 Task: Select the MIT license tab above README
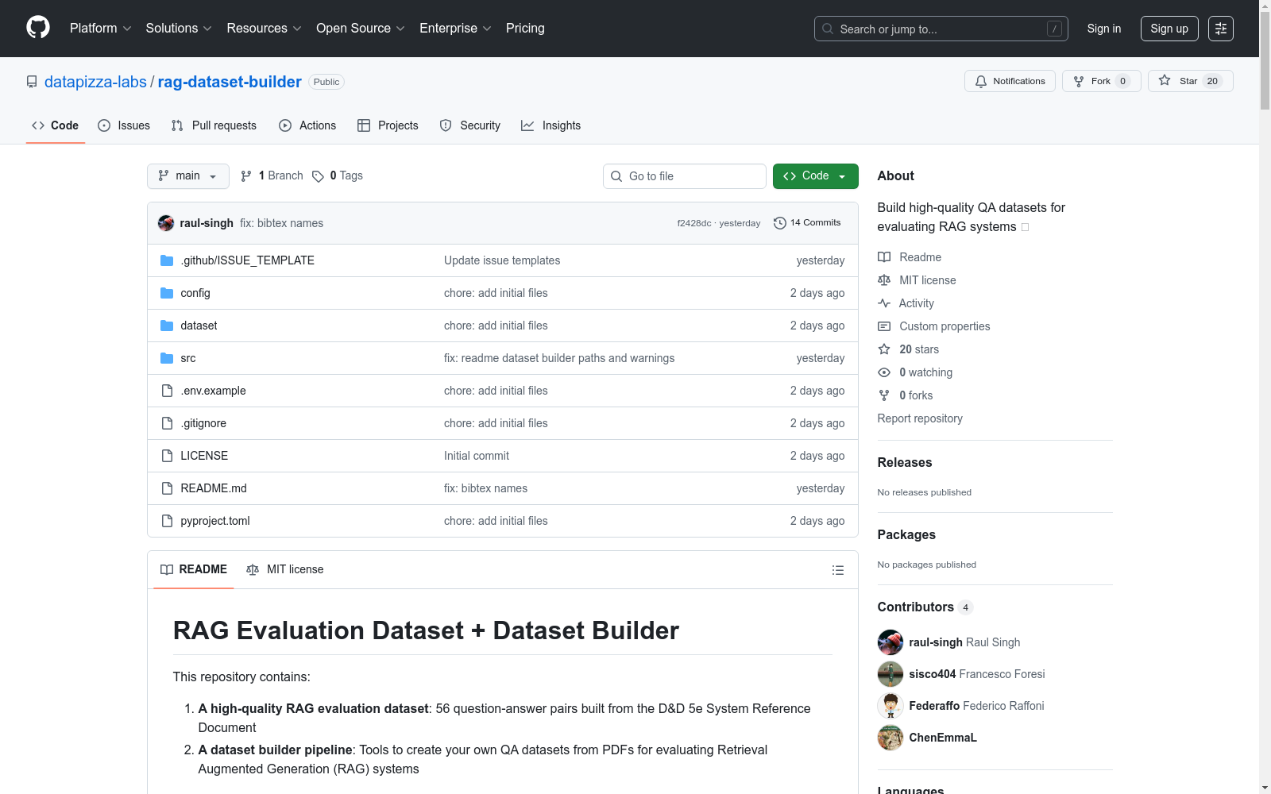285,569
